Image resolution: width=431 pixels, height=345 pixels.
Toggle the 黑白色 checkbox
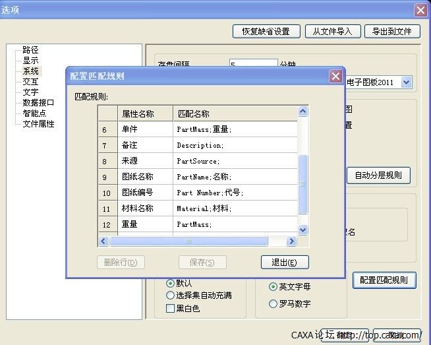coord(171,308)
